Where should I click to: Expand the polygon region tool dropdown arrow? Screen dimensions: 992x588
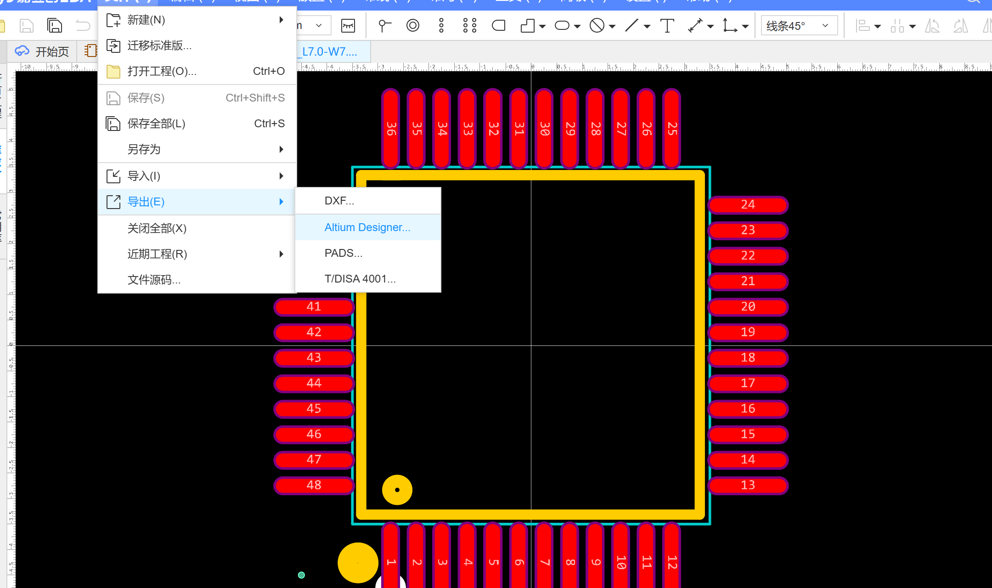coord(542,27)
